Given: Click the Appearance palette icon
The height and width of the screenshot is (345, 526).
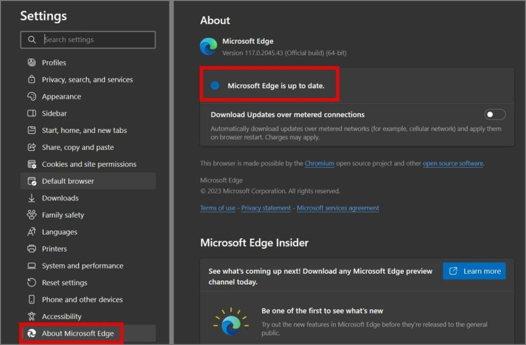Looking at the screenshot, I should pos(31,96).
